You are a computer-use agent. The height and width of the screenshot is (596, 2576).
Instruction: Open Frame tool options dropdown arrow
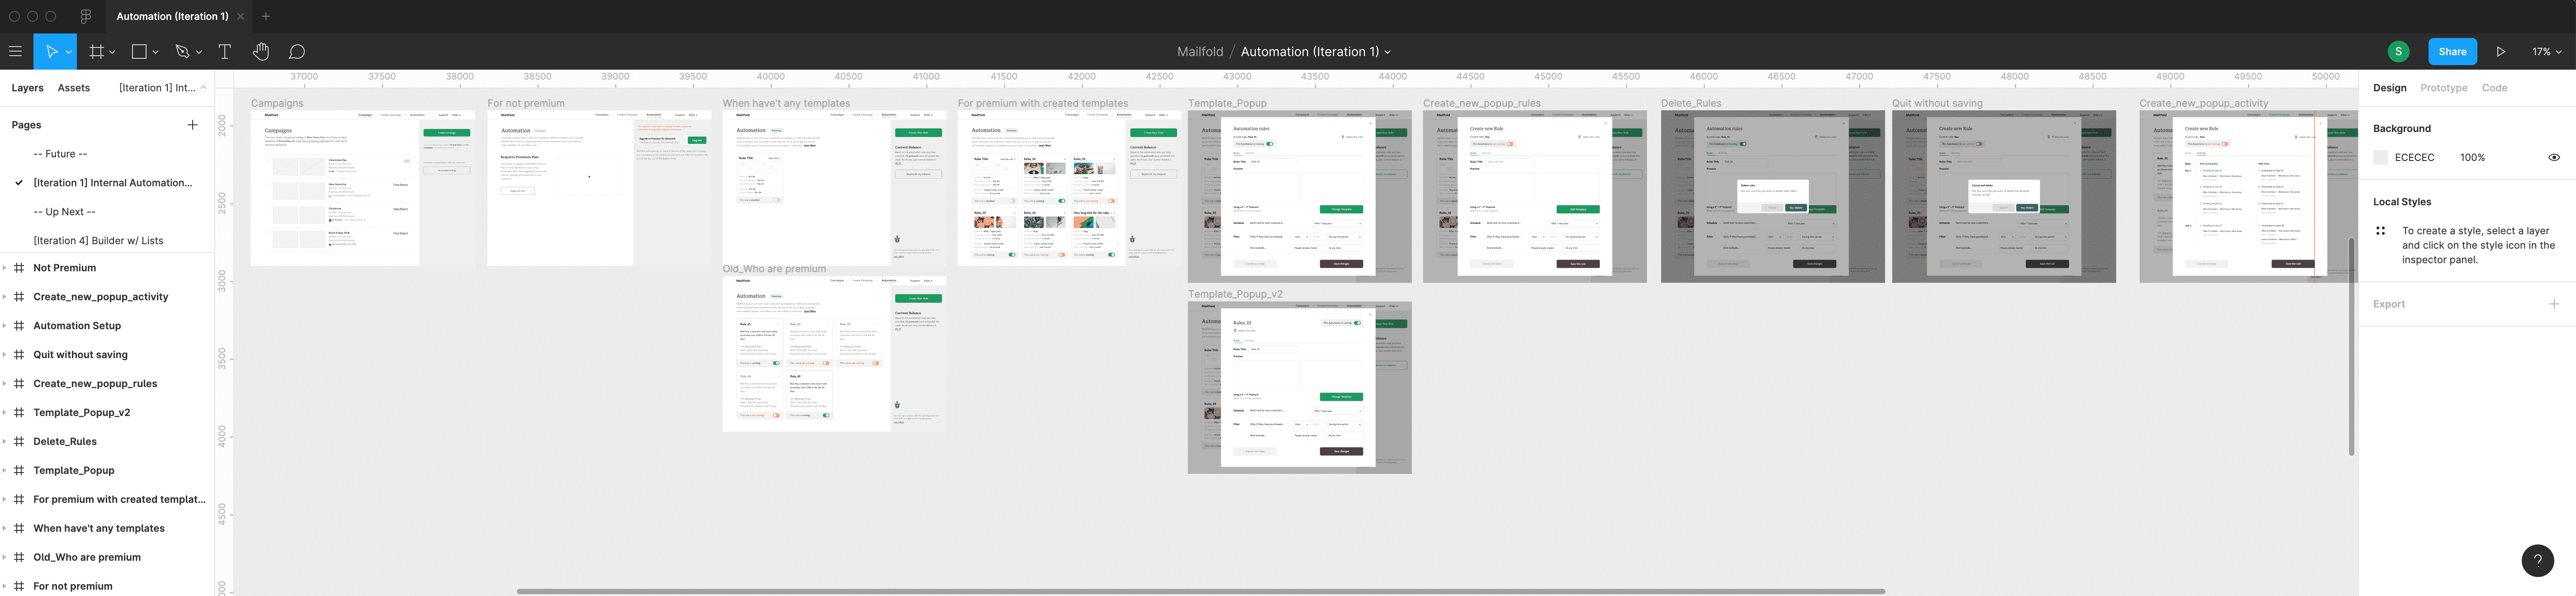coord(112,52)
